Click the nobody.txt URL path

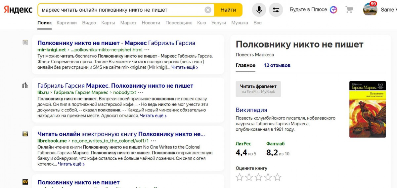(124, 92)
